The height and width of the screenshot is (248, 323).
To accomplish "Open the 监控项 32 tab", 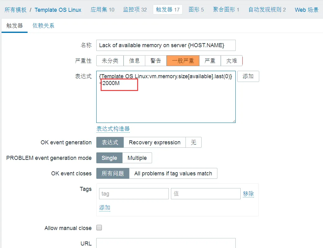I will (135, 10).
